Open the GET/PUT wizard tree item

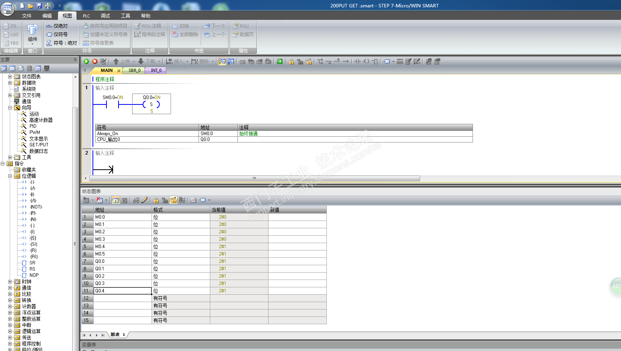pyautogui.click(x=39, y=145)
